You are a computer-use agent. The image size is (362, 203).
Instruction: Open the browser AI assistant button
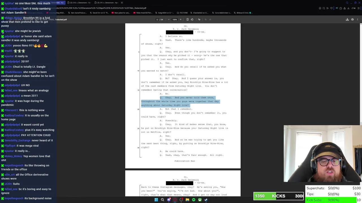click(354, 8)
